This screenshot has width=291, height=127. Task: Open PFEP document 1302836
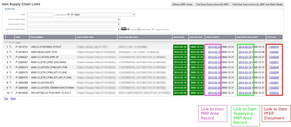tap(274, 57)
